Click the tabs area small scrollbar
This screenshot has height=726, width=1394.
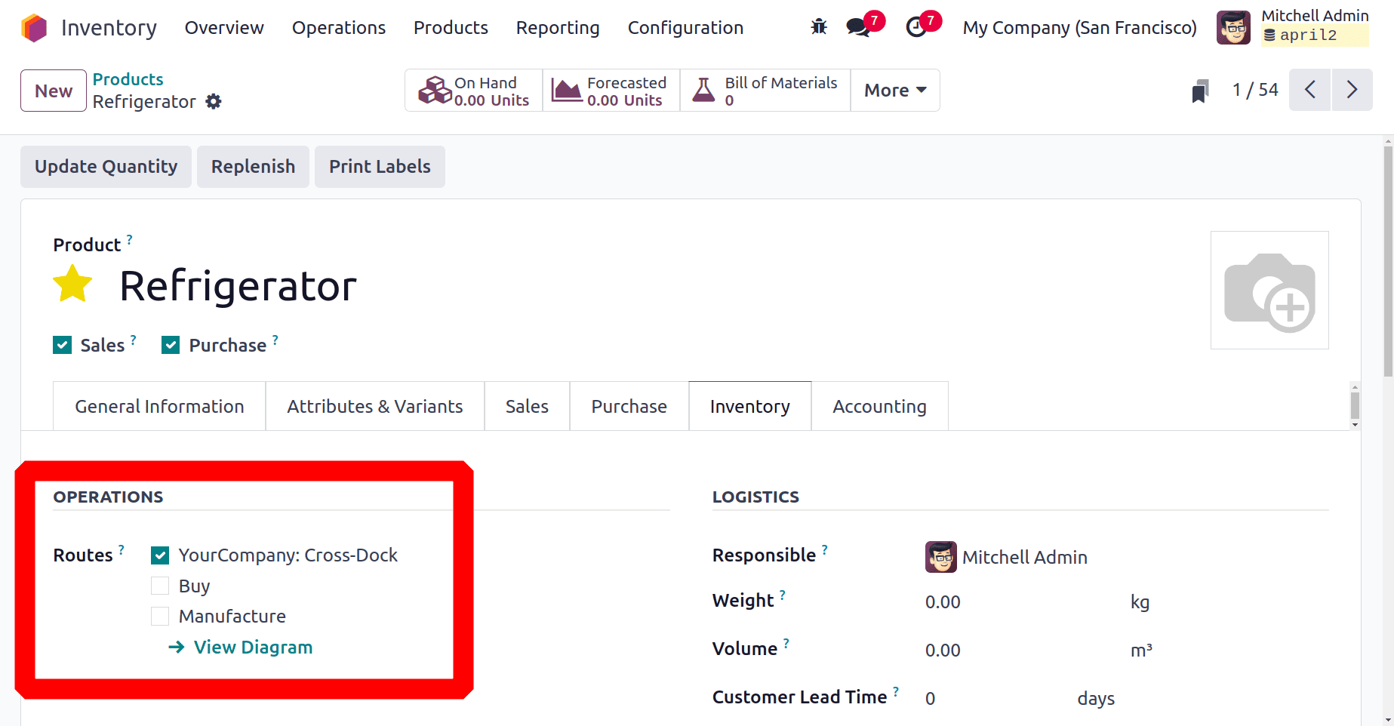(1355, 405)
